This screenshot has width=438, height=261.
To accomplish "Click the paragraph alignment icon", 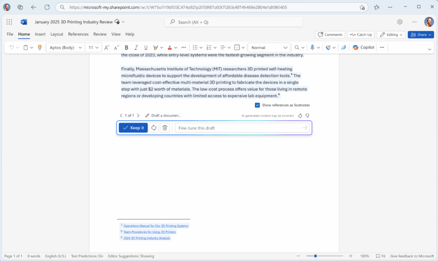I will [x=223, y=47].
